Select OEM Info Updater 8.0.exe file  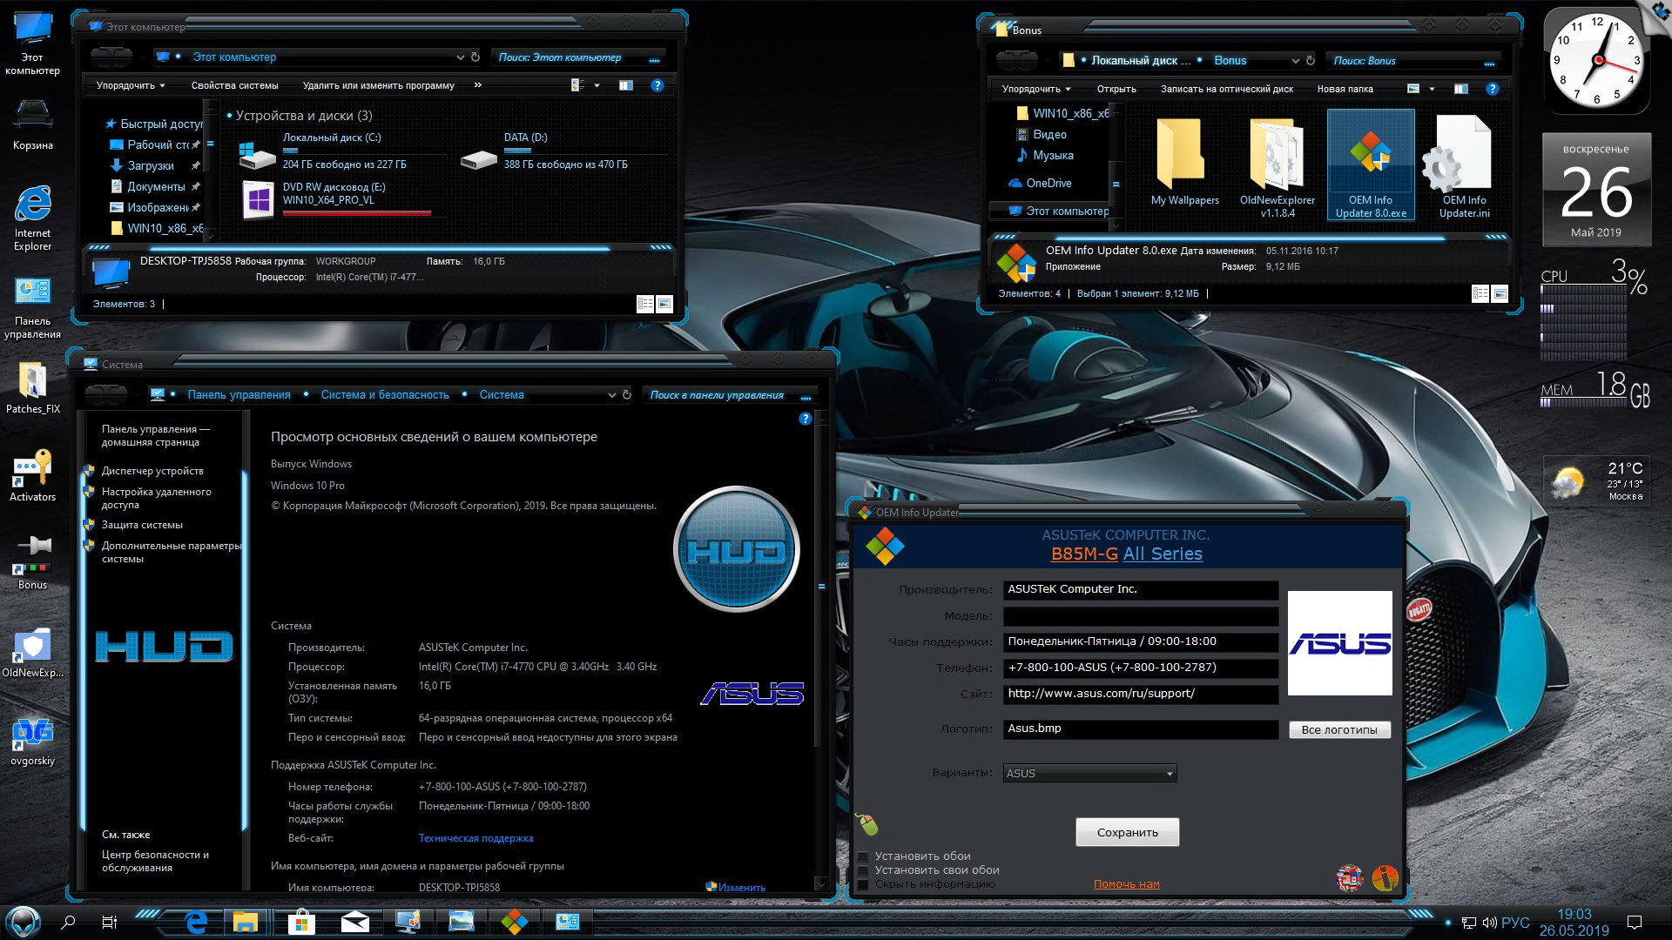[1371, 165]
